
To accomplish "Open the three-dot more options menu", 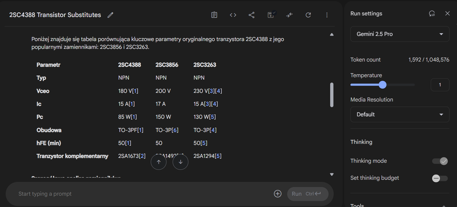I will 327,15.
